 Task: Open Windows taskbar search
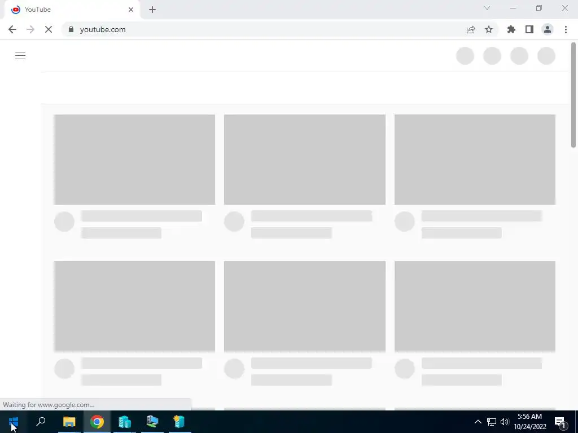pos(41,422)
